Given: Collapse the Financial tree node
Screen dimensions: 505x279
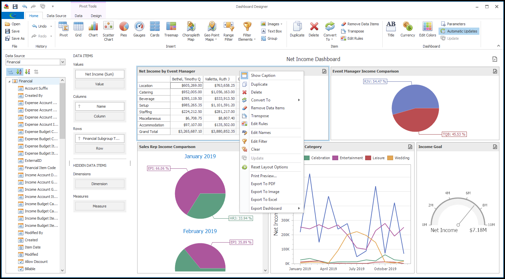Looking at the screenshot, I should pyautogui.click(x=9, y=81).
